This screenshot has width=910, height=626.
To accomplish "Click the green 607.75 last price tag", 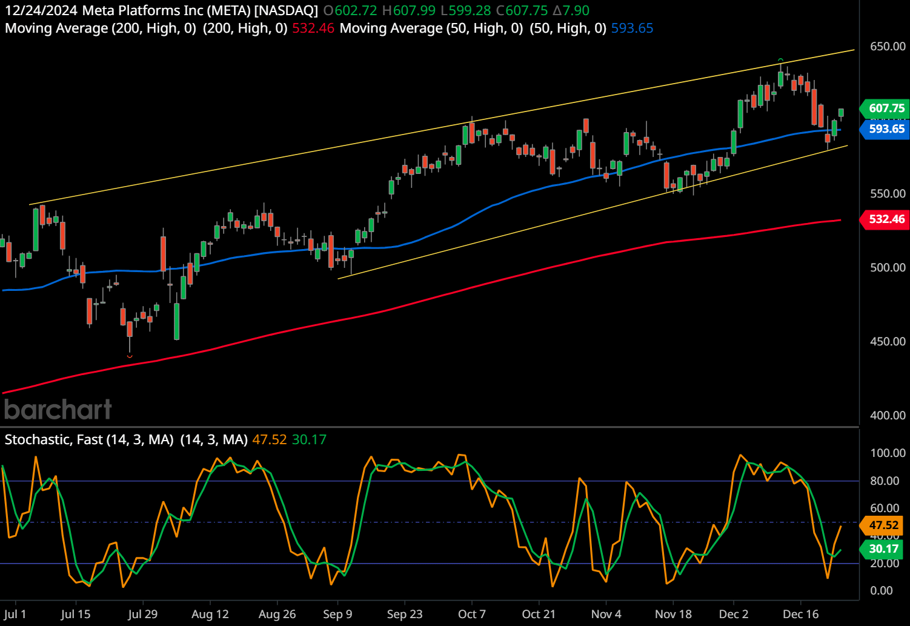I will [885, 108].
